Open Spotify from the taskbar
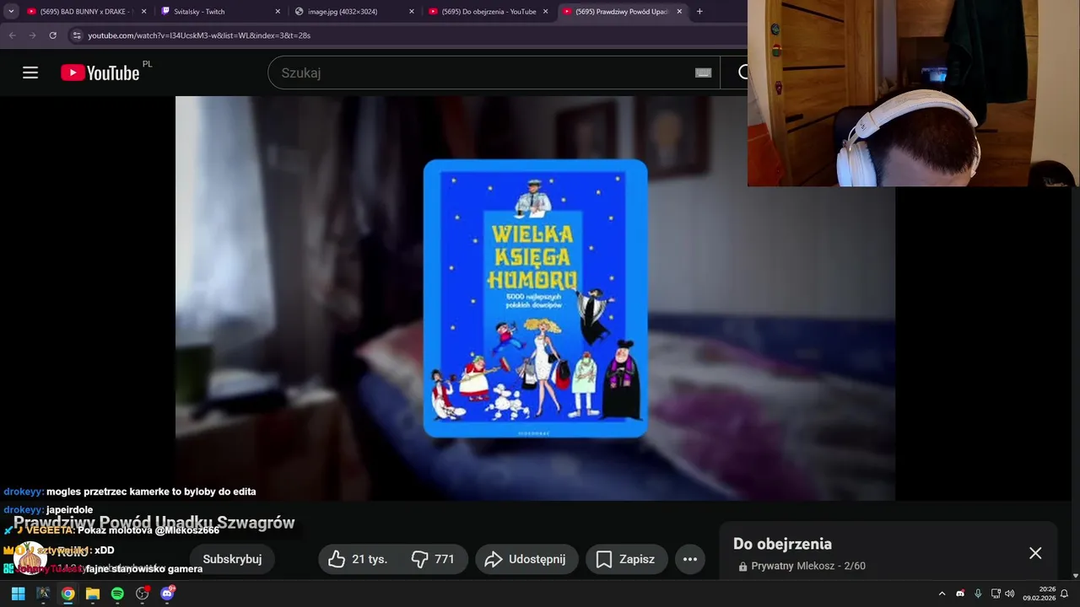 coord(117,594)
